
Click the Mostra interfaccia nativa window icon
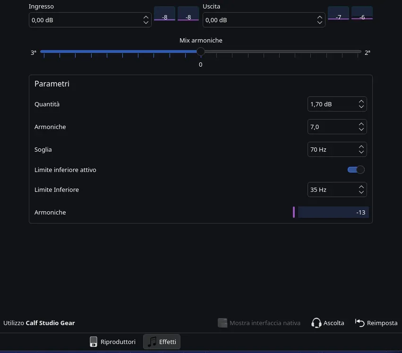[x=222, y=323]
